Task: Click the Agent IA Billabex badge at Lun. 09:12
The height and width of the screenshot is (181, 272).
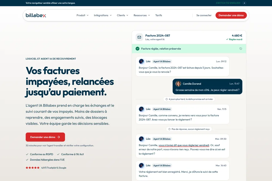Action: pos(162,61)
